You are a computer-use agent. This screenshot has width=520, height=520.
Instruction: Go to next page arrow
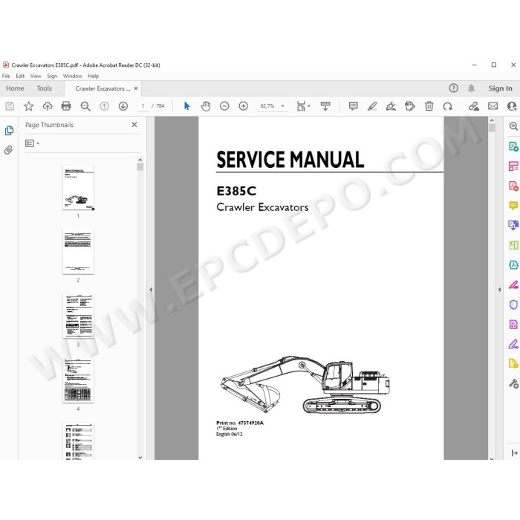pyautogui.click(x=123, y=106)
